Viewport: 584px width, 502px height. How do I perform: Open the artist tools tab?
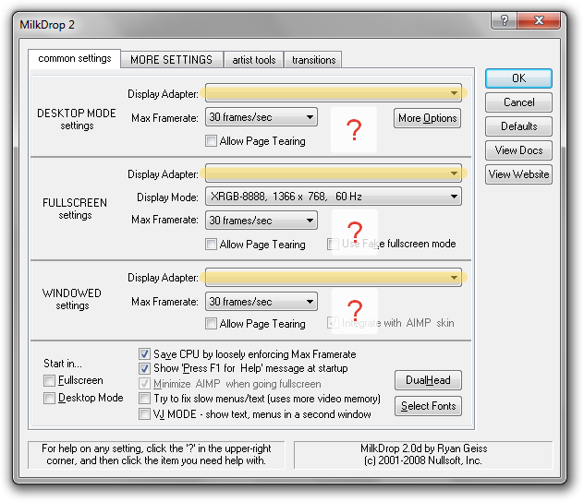[x=253, y=60]
